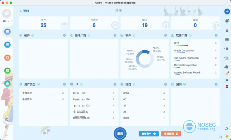Select Oracle Corporation vendor row
This screenshot has height=140, width=231.
[195, 51]
